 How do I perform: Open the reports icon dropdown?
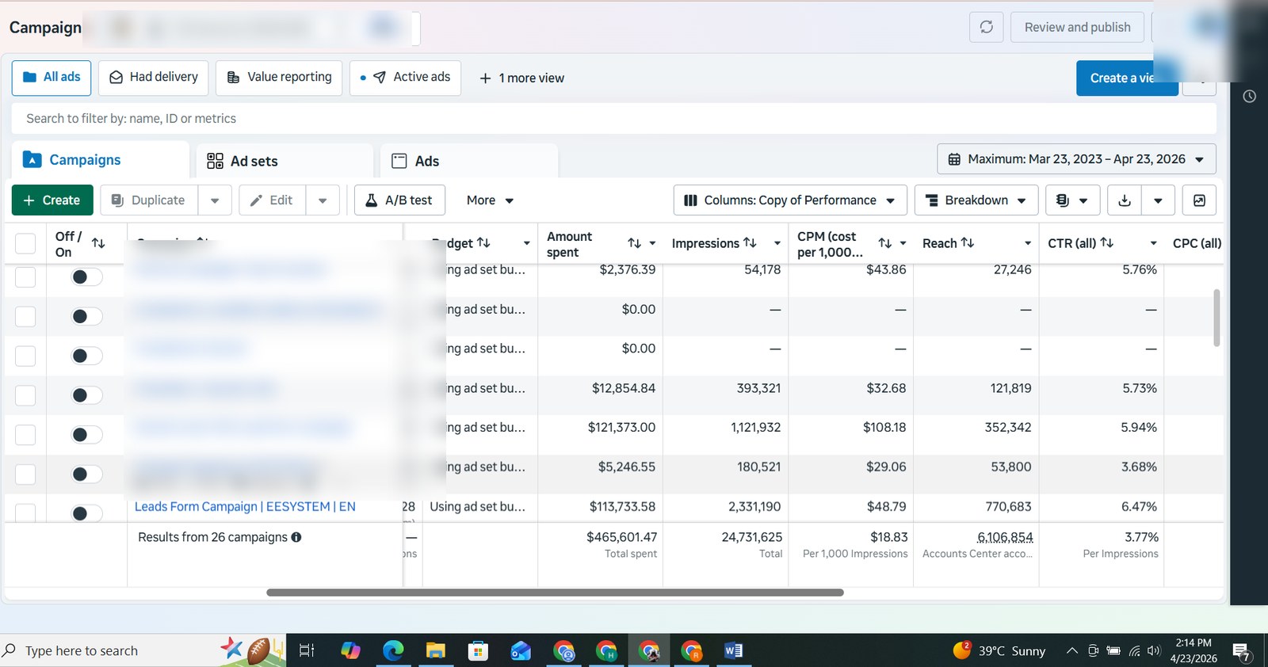[x=1072, y=200]
